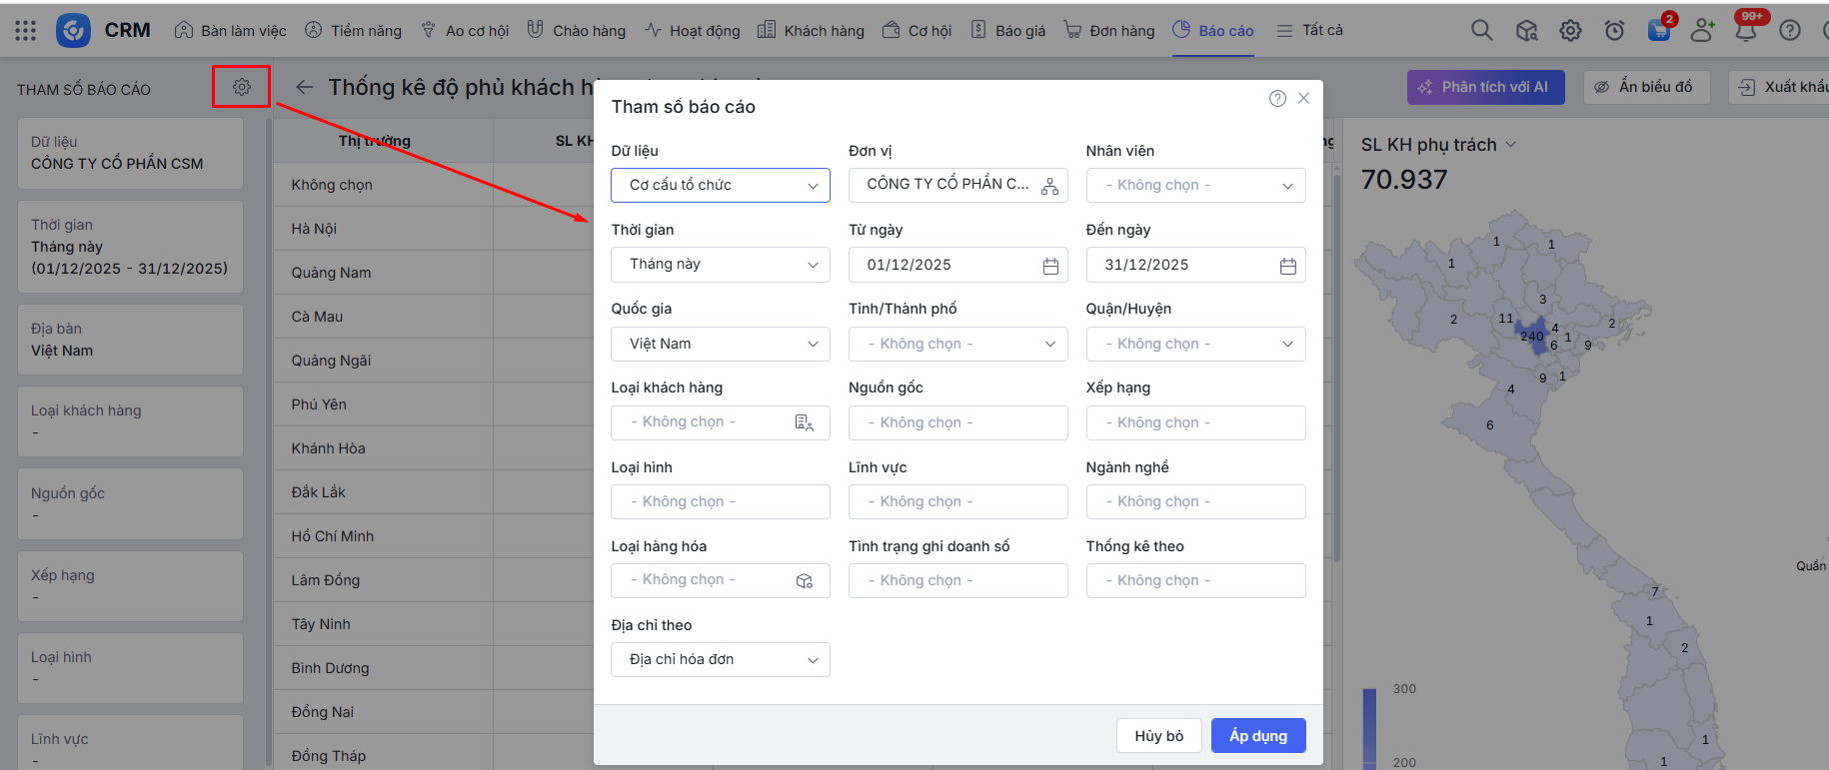Switch to the Khách hàng tab

pos(811,31)
